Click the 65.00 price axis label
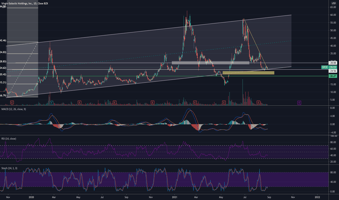 coord(333,7)
